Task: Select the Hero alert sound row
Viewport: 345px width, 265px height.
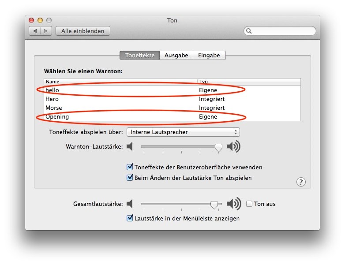Action: 172,99
